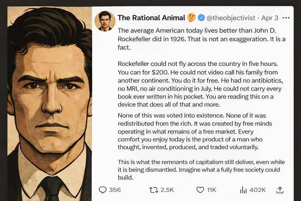Open the three-dot more options menu
Screen dimensions: 301x201
tap(286, 18)
